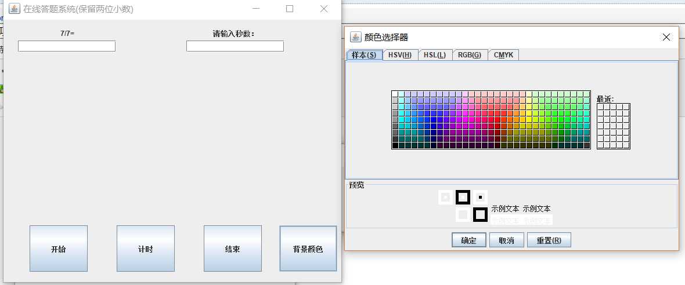This screenshot has height=285, width=685.
Task: Click the 背景颜色 button
Action: click(x=308, y=249)
